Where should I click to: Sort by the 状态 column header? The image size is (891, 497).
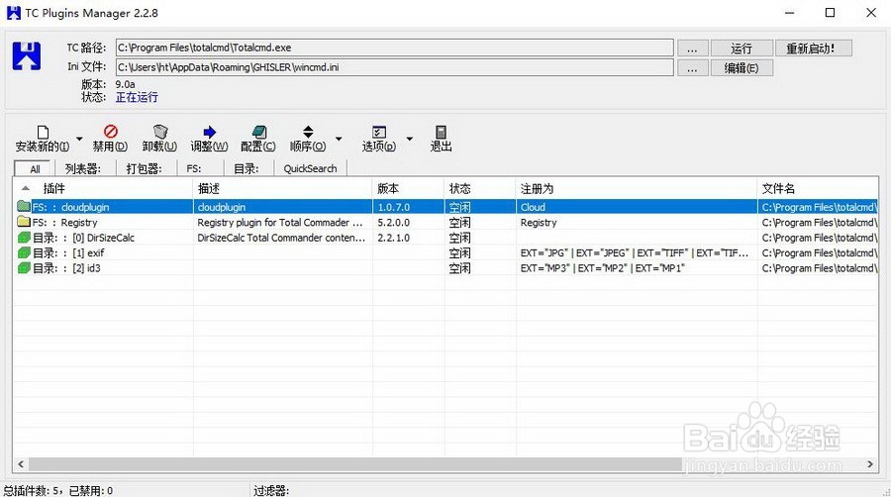point(480,188)
